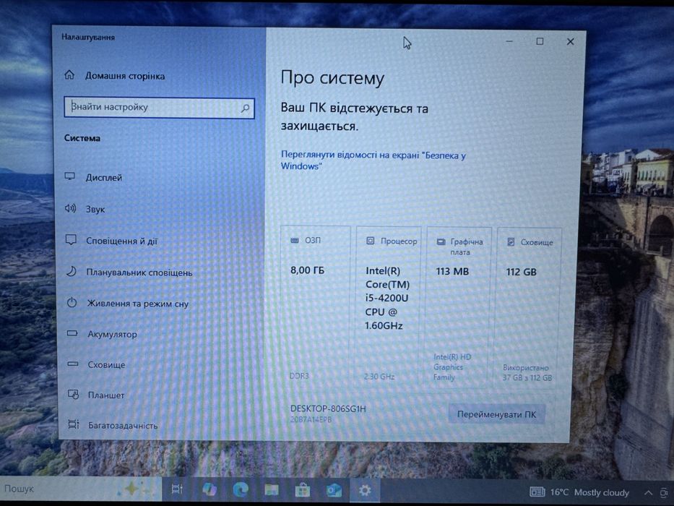Click the 2.30 GHz label in processor card

(x=379, y=377)
